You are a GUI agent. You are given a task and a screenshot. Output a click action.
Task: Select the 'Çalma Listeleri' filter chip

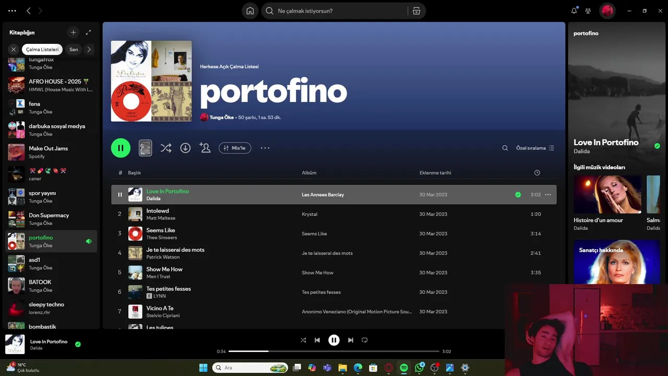pyautogui.click(x=42, y=50)
